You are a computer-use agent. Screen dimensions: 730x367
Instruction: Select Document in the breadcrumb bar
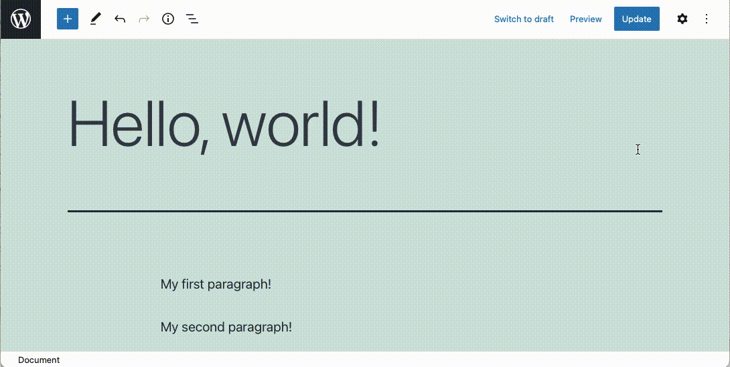[x=39, y=360]
